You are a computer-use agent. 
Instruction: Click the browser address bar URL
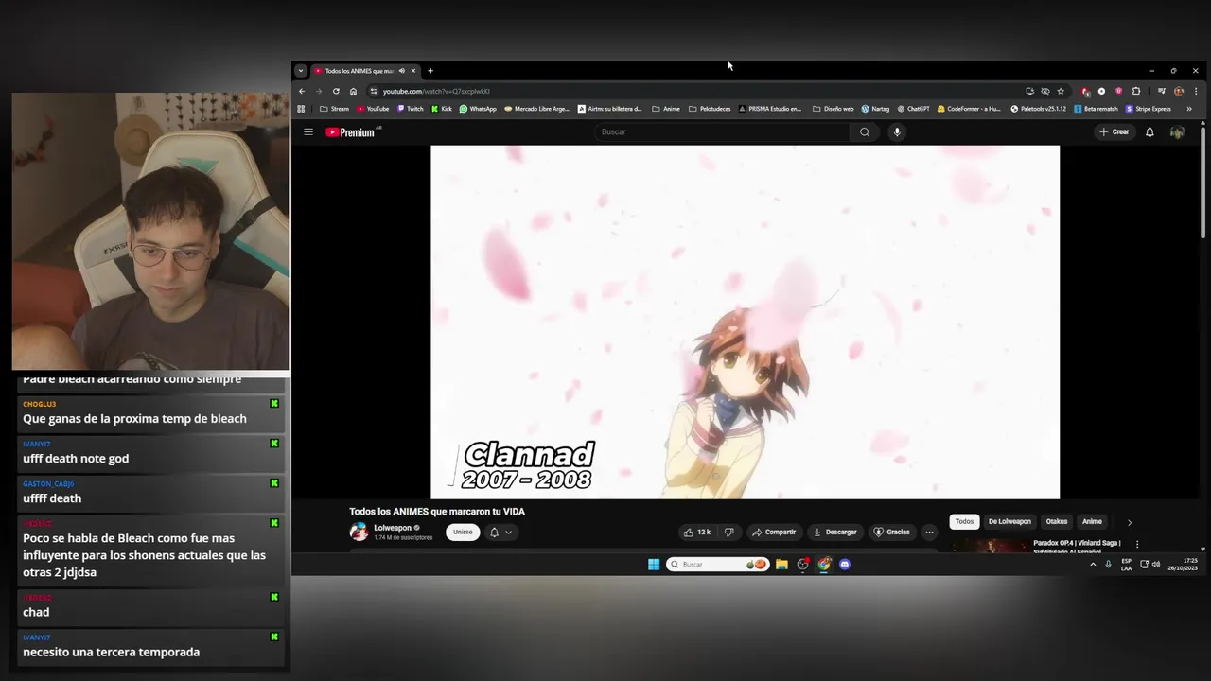click(436, 91)
